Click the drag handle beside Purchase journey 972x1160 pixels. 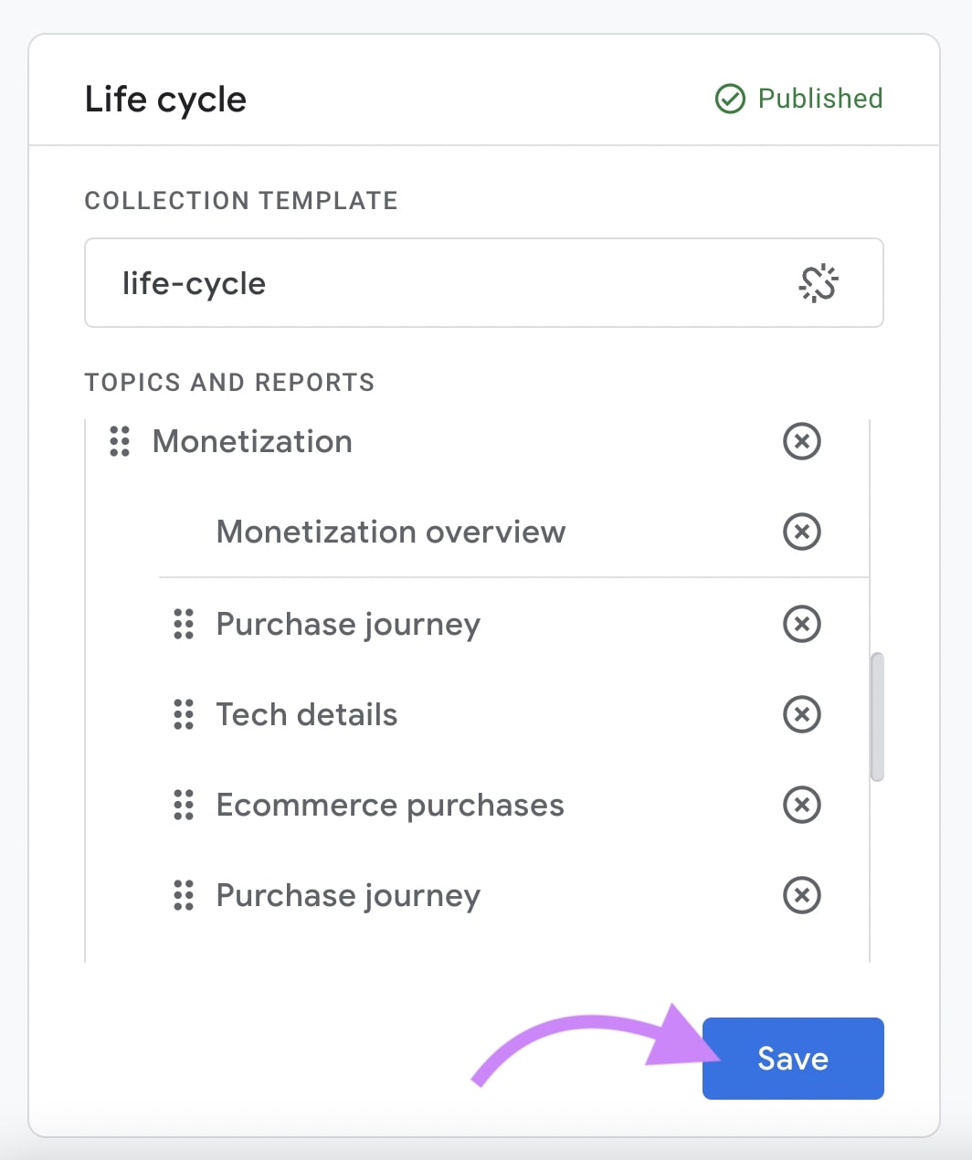(x=183, y=625)
